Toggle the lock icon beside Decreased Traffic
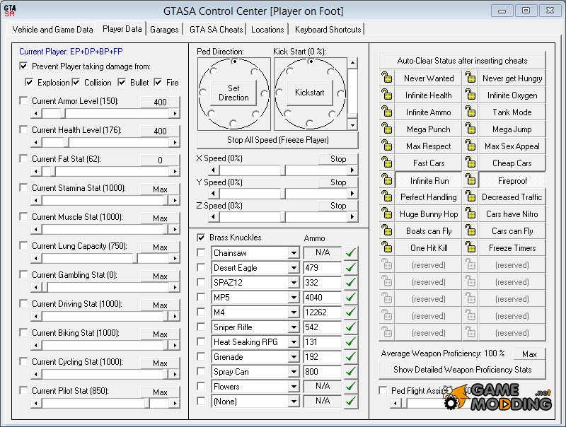 (470, 197)
